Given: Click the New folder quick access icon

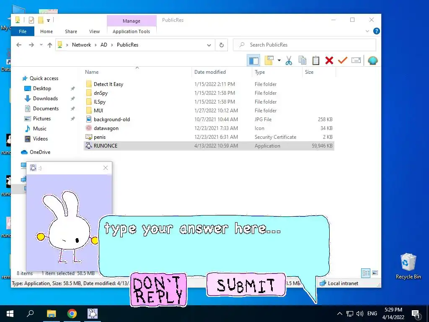Looking at the screenshot, I should click(x=41, y=20).
